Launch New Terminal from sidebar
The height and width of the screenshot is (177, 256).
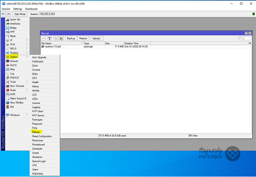coord(17,86)
